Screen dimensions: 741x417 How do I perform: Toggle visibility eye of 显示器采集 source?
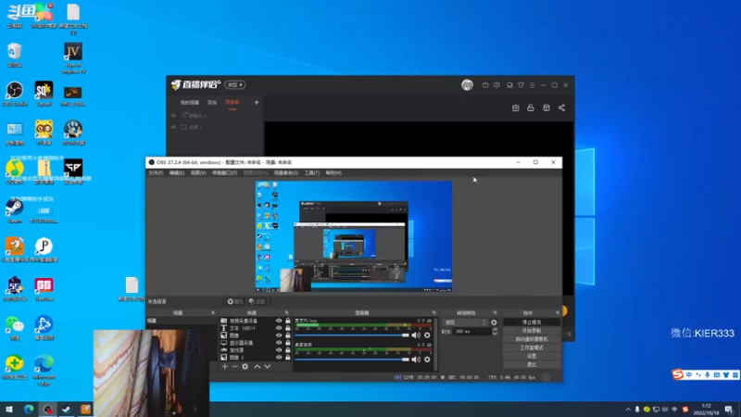click(x=279, y=343)
